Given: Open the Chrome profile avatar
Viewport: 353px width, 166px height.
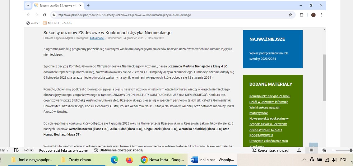Looking at the screenshot, I should pos(313,15).
